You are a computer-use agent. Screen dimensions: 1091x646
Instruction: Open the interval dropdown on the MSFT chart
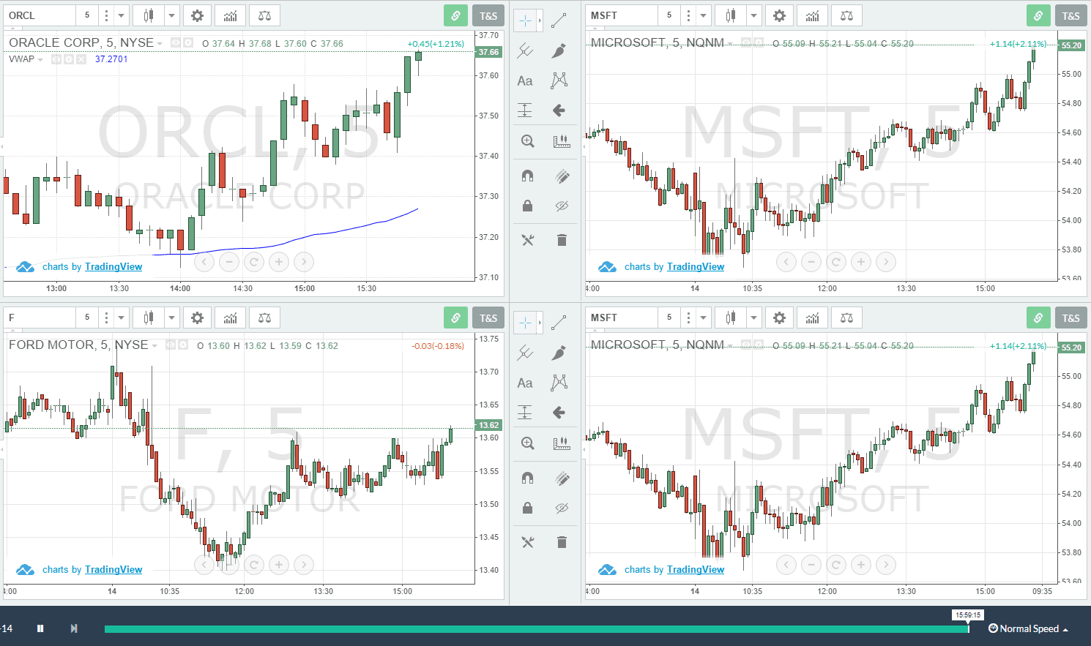703,15
